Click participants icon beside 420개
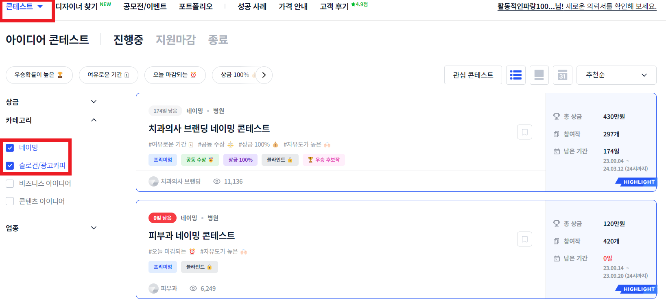Viewport: 666px width, 305px height. pyautogui.click(x=557, y=241)
